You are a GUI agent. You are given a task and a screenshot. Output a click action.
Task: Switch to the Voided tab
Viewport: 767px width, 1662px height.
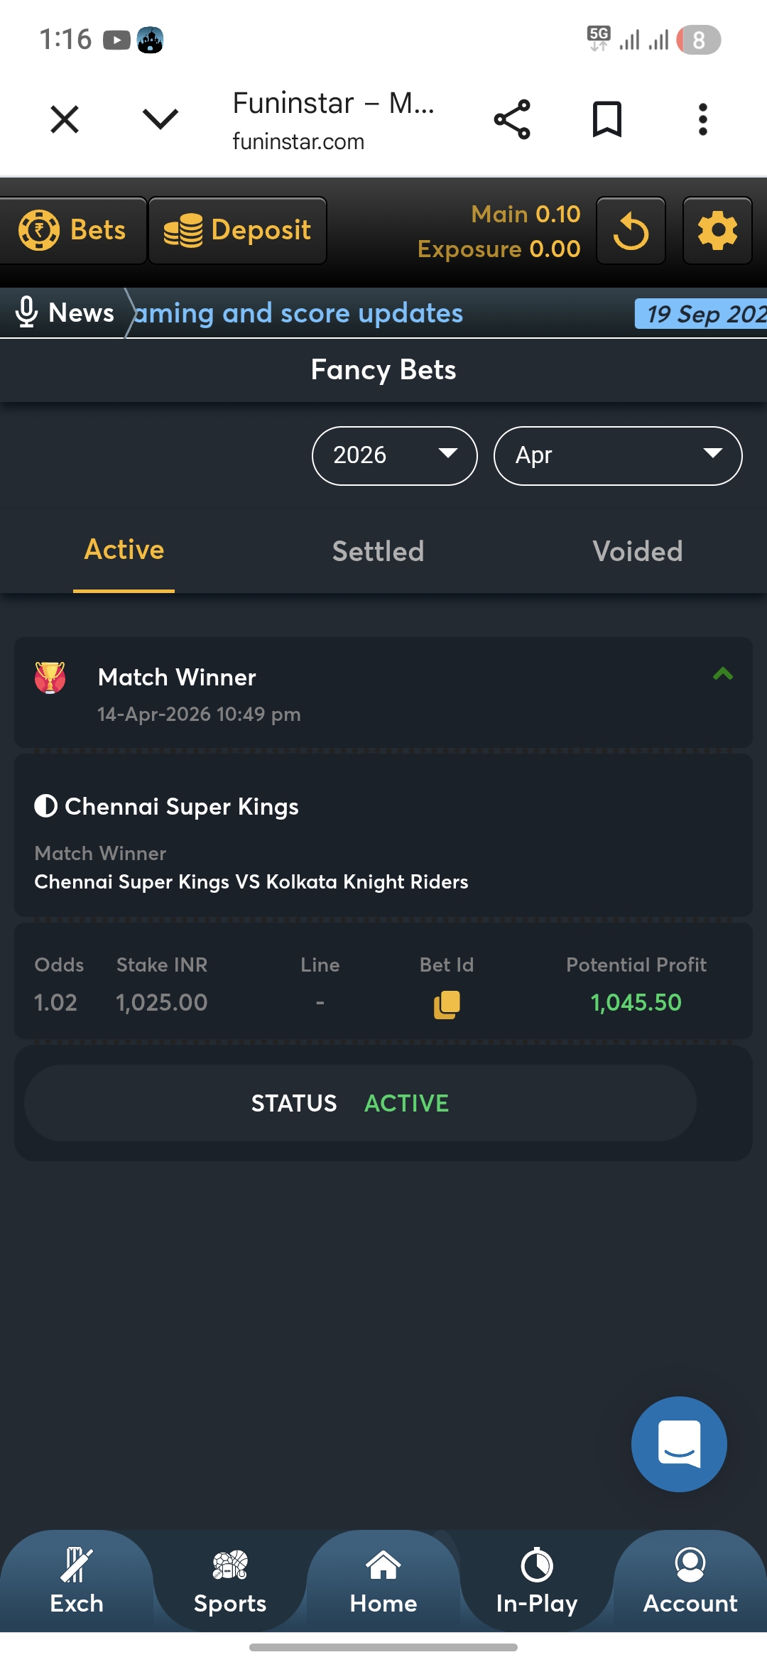click(x=637, y=551)
